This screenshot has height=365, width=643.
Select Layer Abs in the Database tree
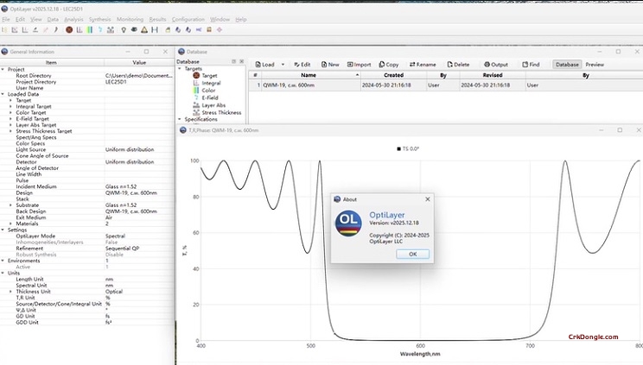pyautogui.click(x=213, y=105)
